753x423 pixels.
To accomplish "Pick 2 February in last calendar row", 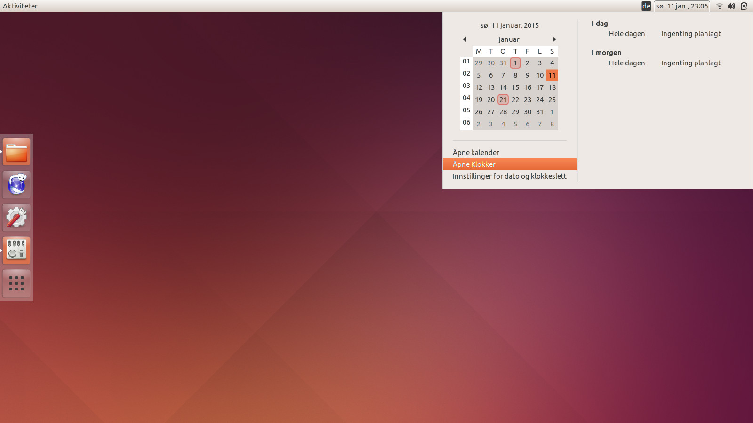I will tap(479, 124).
